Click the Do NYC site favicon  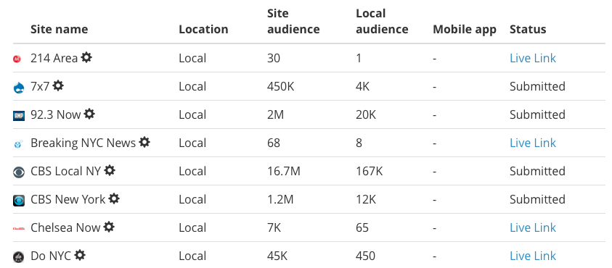[x=19, y=257]
